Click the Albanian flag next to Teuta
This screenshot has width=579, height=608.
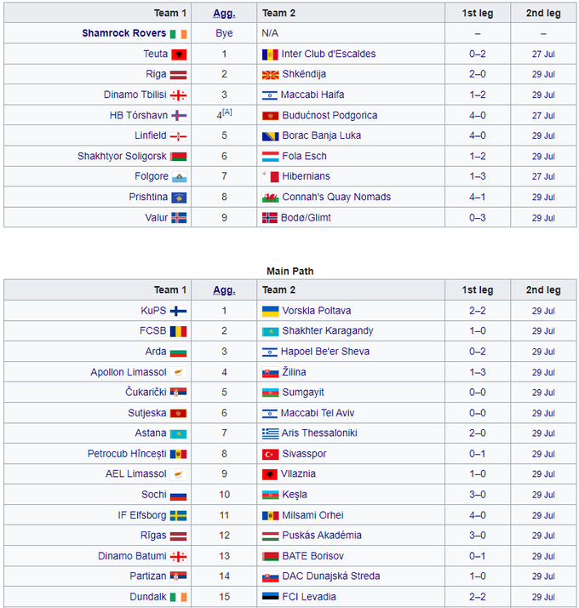[x=179, y=54]
